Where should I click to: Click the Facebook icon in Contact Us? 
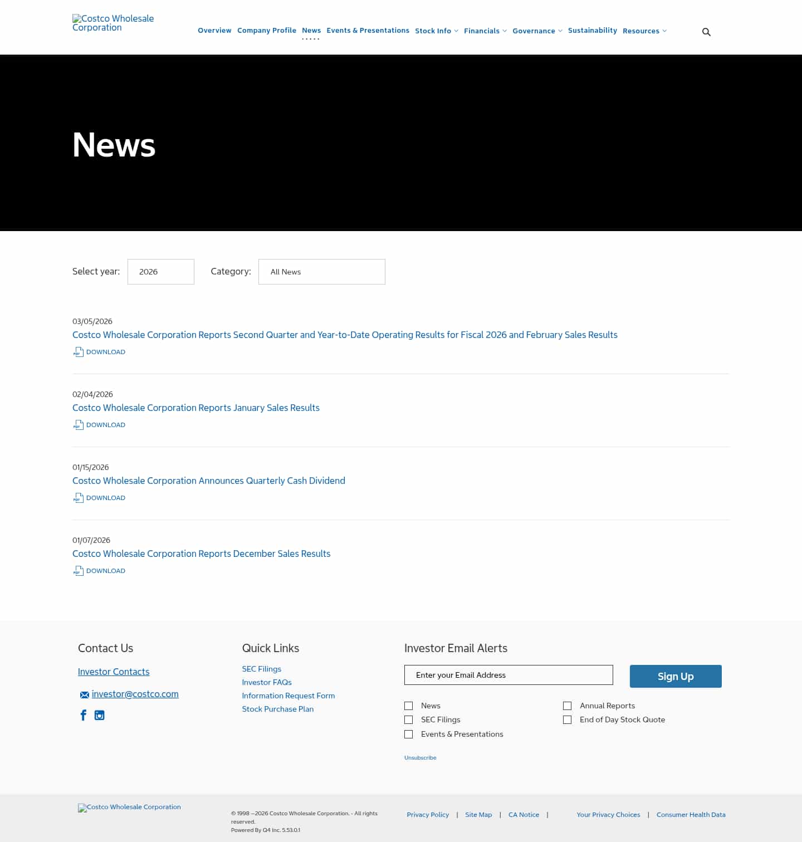coord(83,715)
